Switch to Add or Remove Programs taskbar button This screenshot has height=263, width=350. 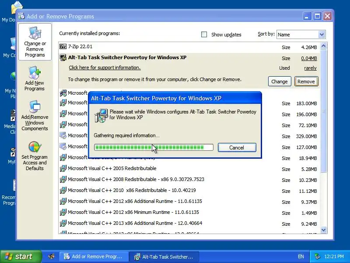pos(94,256)
